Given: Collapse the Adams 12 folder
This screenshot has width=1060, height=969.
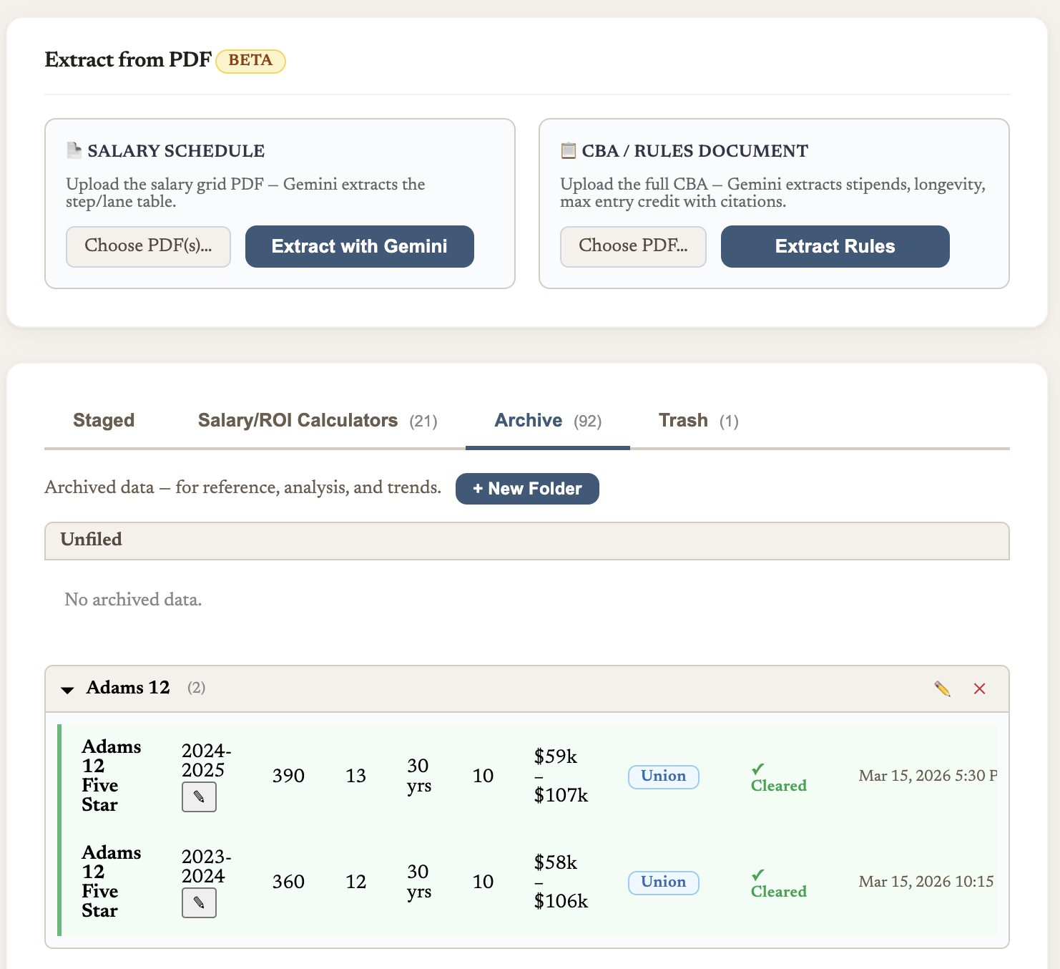Looking at the screenshot, I should pos(67,688).
